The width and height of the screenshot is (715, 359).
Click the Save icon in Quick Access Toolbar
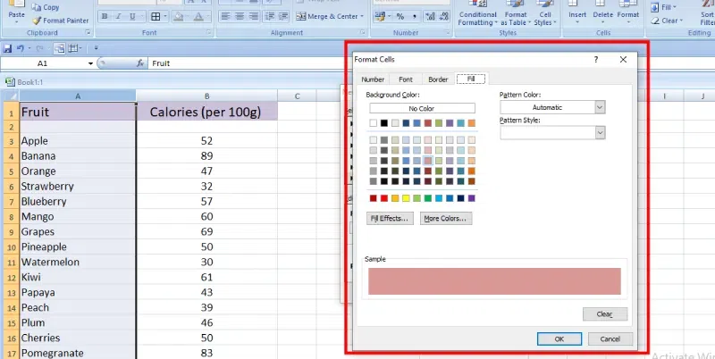click(x=7, y=48)
